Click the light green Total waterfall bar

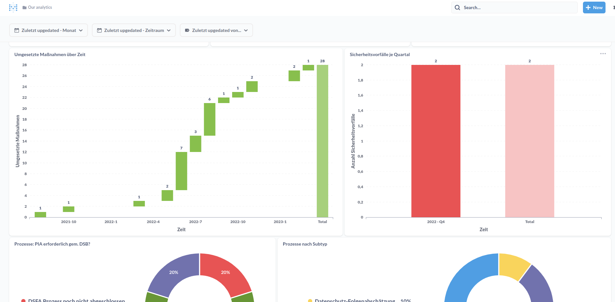[322, 141]
